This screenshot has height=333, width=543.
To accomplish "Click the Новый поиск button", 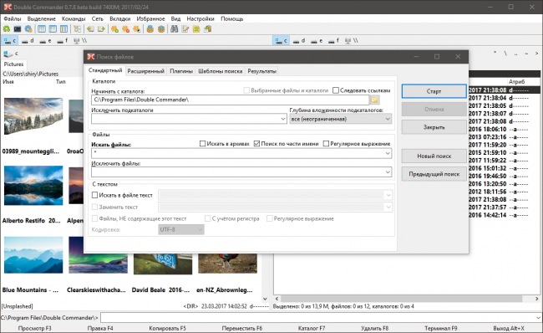I will (x=434, y=156).
